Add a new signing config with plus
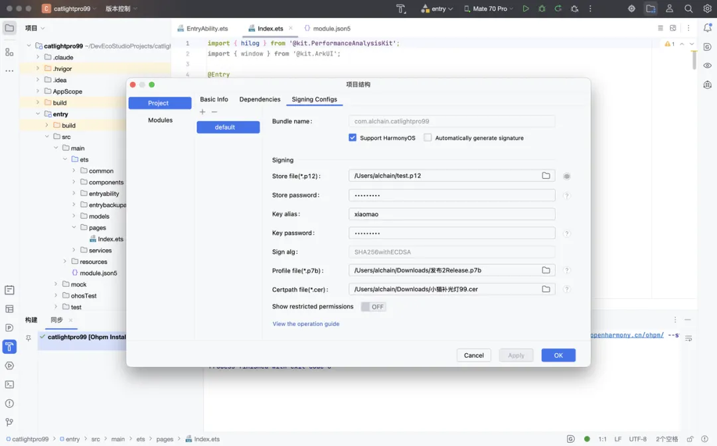 (202, 112)
